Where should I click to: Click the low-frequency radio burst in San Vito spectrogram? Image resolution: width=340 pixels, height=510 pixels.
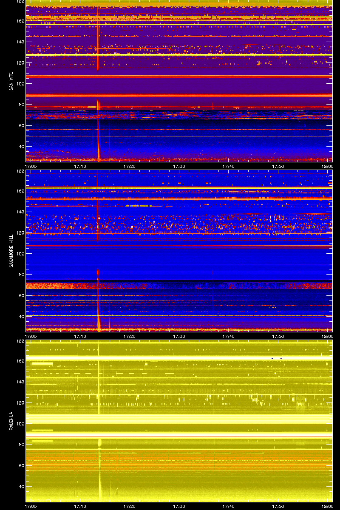point(99,140)
